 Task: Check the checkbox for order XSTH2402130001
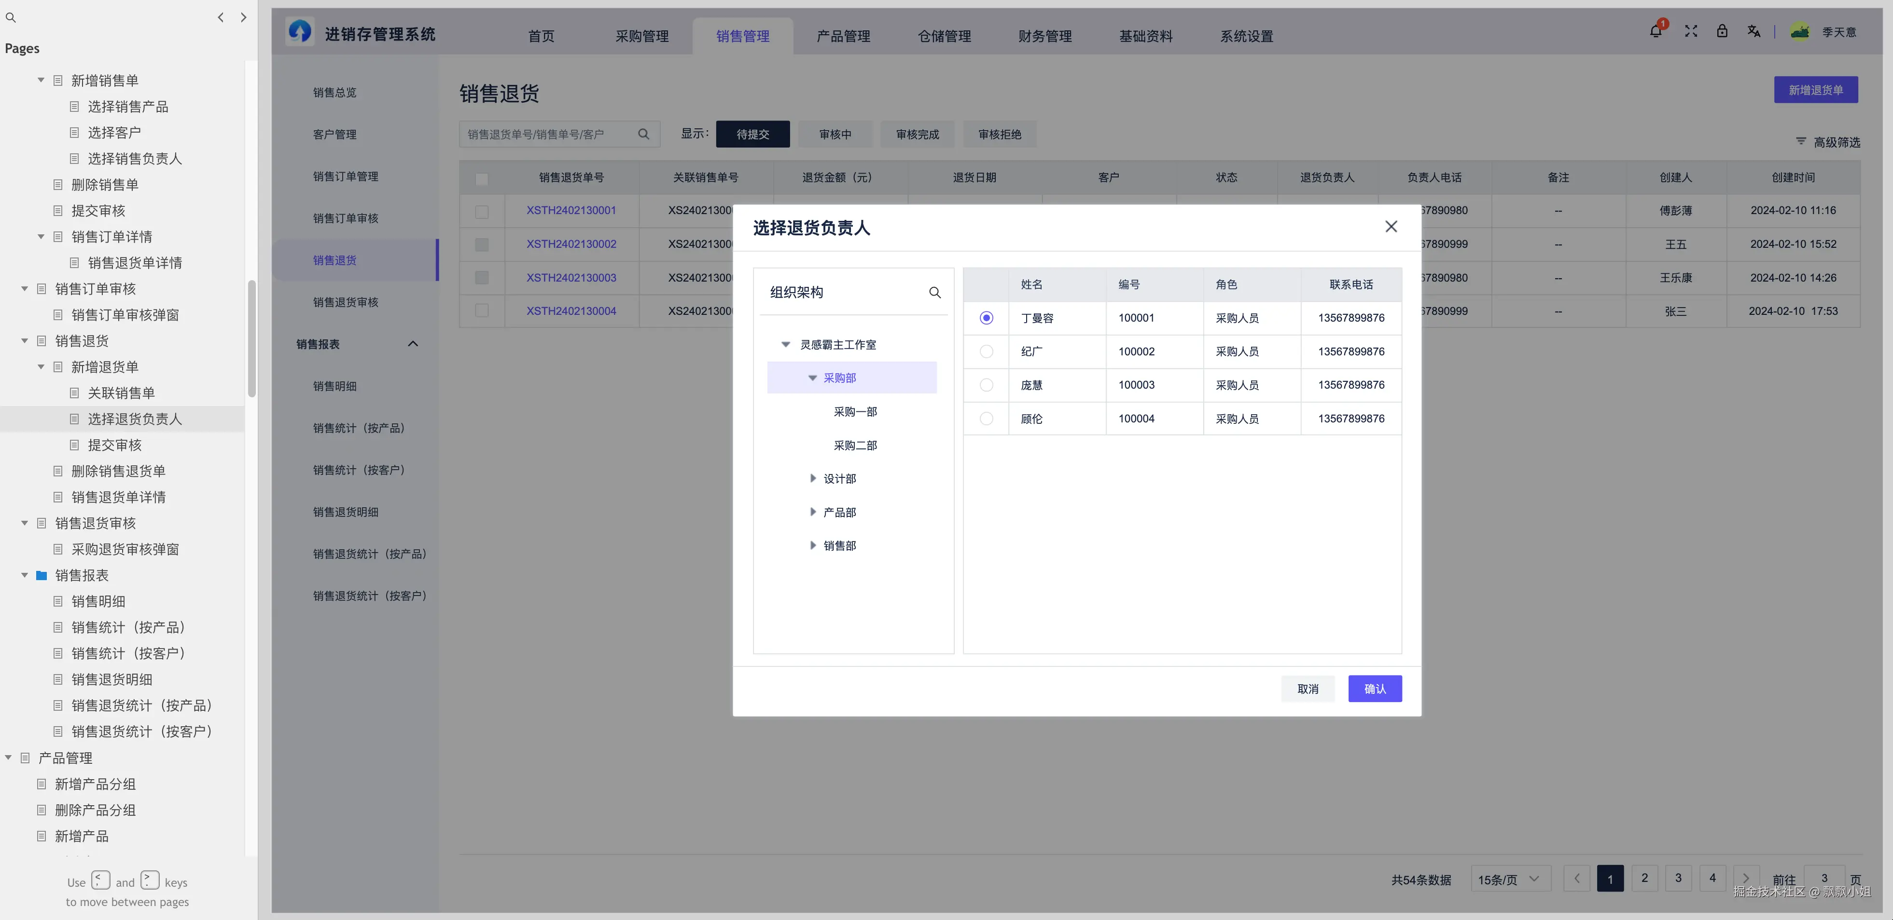481,211
